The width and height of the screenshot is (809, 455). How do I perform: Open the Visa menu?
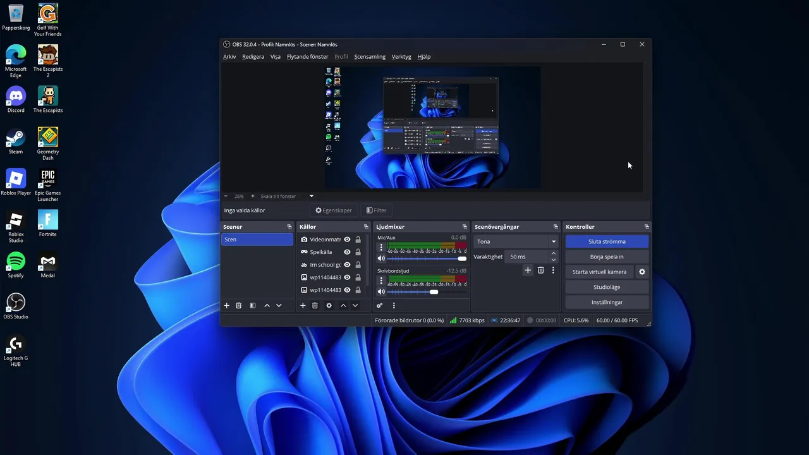tap(276, 56)
